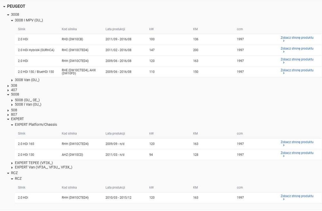322x211 pixels.
Task: Collapse the 5008 model group
Action: (x=8, y=95)
